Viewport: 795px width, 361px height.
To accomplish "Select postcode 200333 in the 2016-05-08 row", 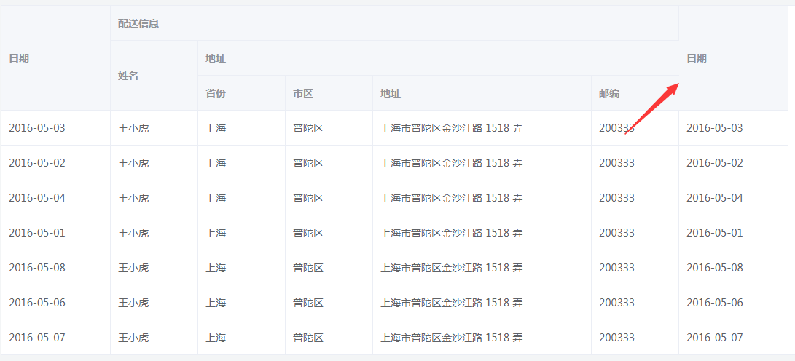I will 616,268.
